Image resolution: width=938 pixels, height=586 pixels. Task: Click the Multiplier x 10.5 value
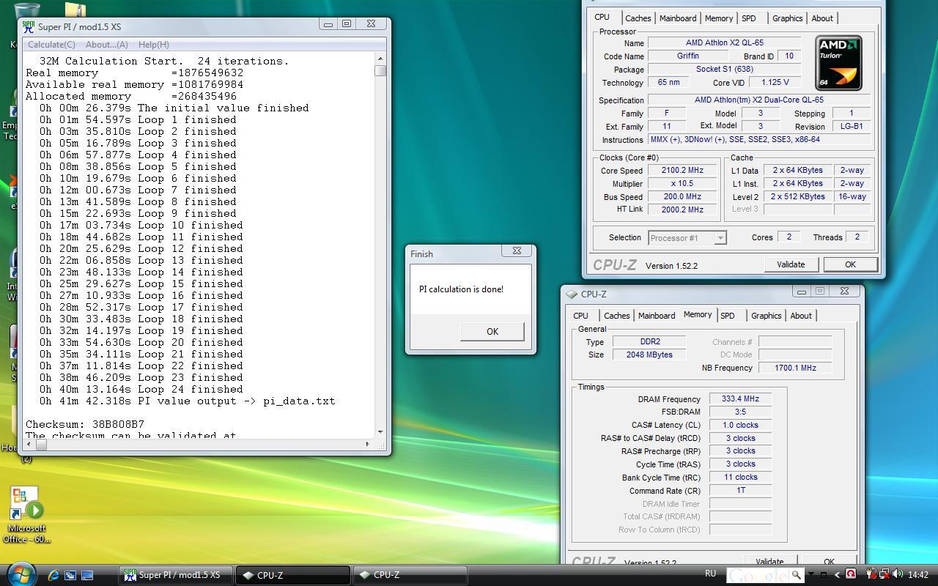coord(682,183)
